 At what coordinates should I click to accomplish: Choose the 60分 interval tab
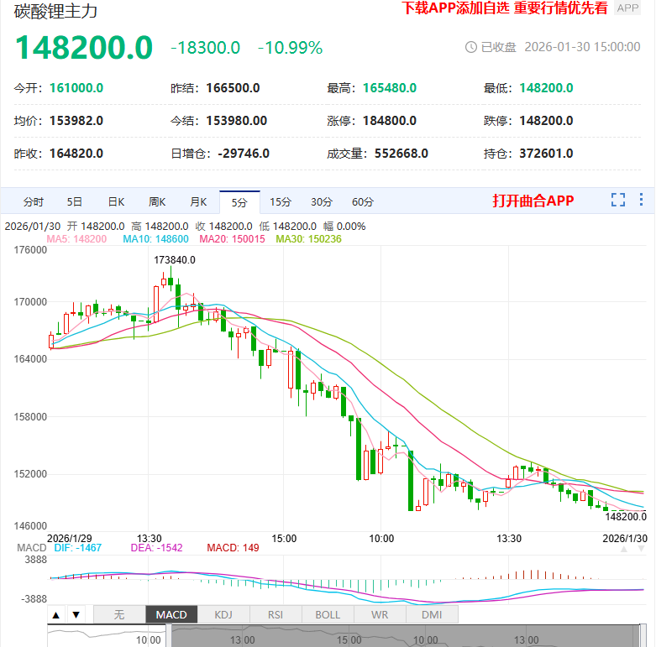click(363, 202)
